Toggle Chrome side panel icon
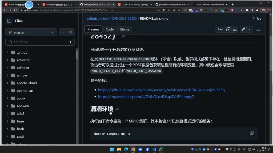Image resolution: width=273 pixels, height=153 pixels. (x=252, y=10)
